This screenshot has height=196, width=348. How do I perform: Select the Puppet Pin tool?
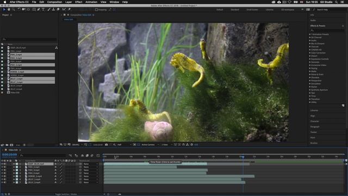69,10
